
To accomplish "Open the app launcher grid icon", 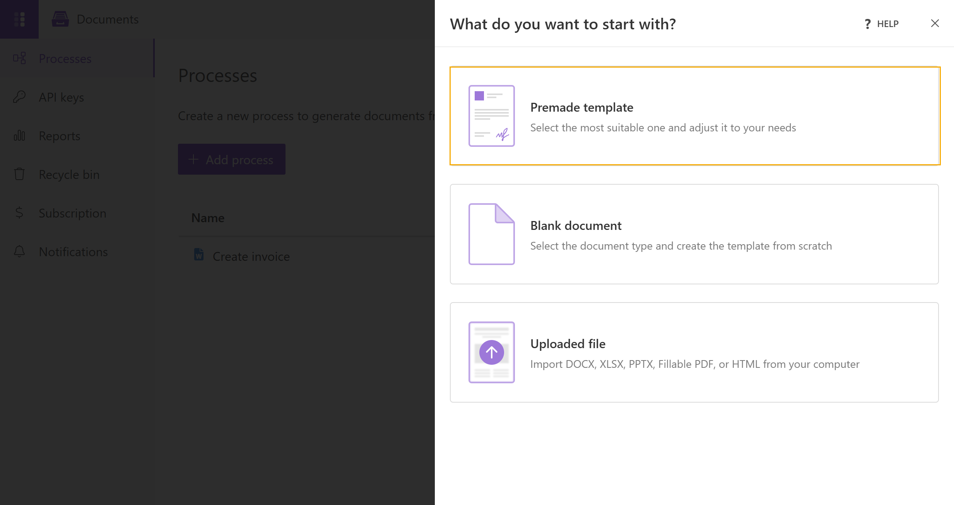I will coord(19,19).
